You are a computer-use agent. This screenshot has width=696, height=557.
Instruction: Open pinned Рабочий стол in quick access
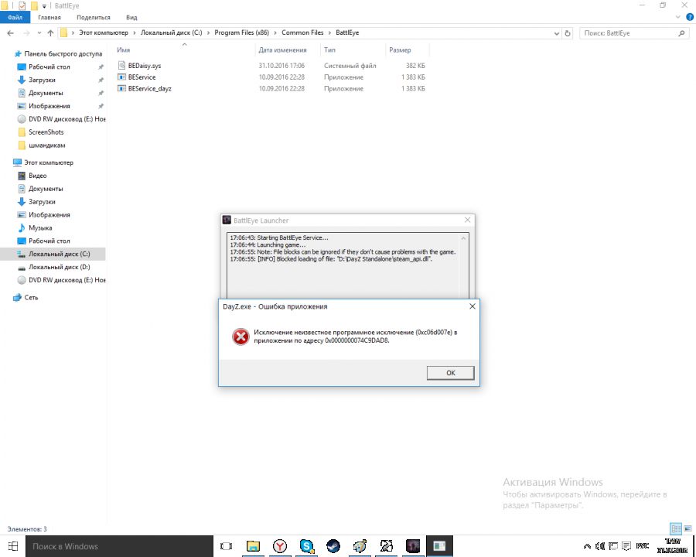pos(49,67)
